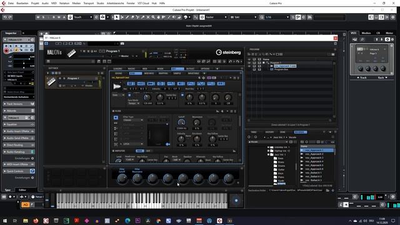Select Program-Bus in program tree
400x225 pixels.
pos(281,69)
